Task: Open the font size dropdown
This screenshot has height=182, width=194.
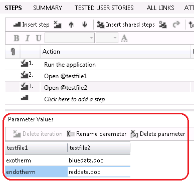Action: (x=107, y=38)
